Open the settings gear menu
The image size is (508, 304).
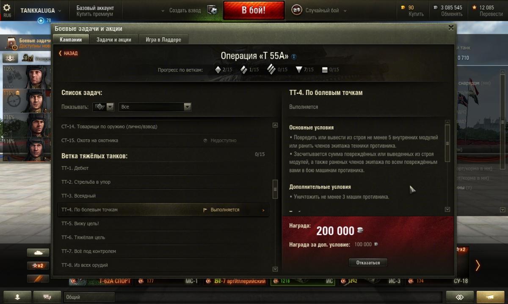tap(7, 8)
